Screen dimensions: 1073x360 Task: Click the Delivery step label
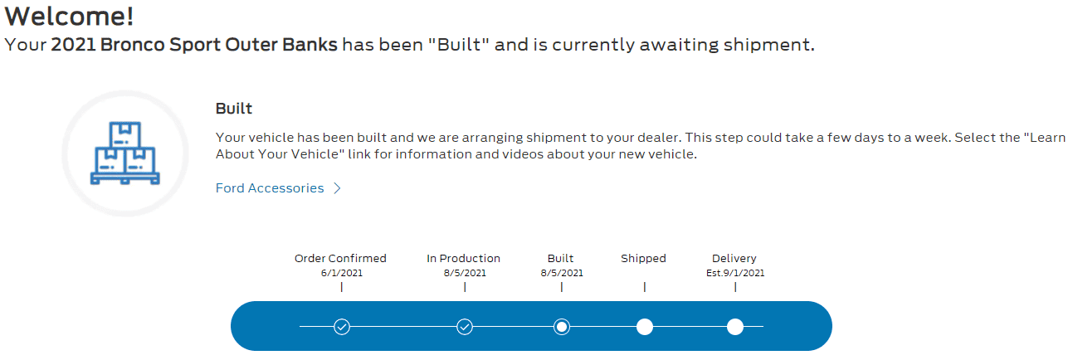[734, 258]
